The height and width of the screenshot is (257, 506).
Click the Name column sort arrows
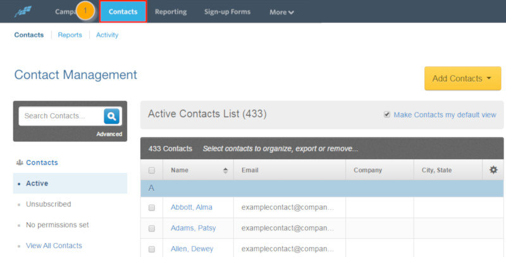pos(225,170)
